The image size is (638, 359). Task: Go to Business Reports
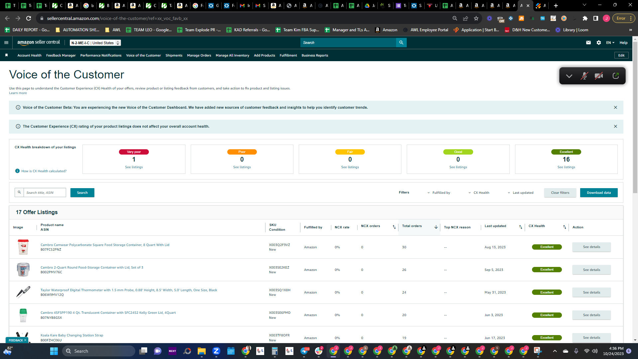point(315,56)
